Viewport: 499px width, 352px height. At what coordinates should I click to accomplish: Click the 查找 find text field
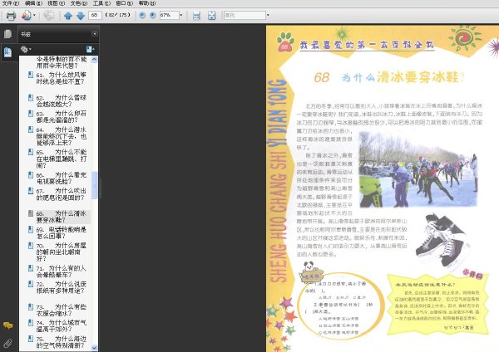coord(245,15)
